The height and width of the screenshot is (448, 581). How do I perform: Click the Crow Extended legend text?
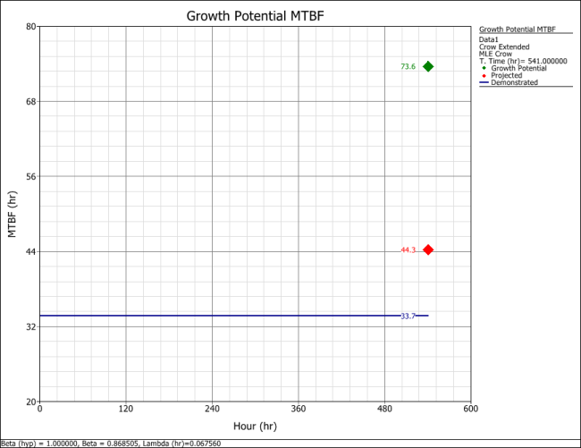(504, 46)
